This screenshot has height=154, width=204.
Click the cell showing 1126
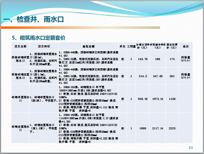pos(172,99)
